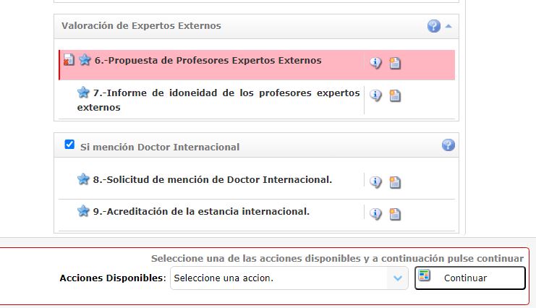Click Continuar button
Screen dimensions: 536x308
(470, 278)
